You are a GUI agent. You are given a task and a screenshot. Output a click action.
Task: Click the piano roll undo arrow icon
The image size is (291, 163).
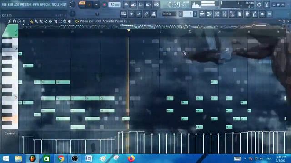pos(24,21)
